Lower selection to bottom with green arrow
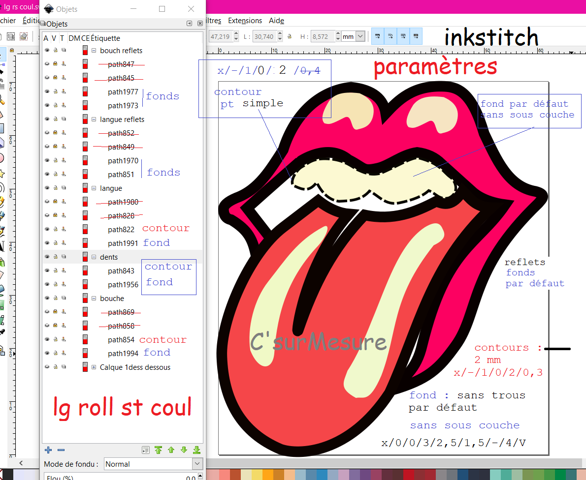This screenshot has width=586, height=480. pyautogui.click(x=196, y=450)
